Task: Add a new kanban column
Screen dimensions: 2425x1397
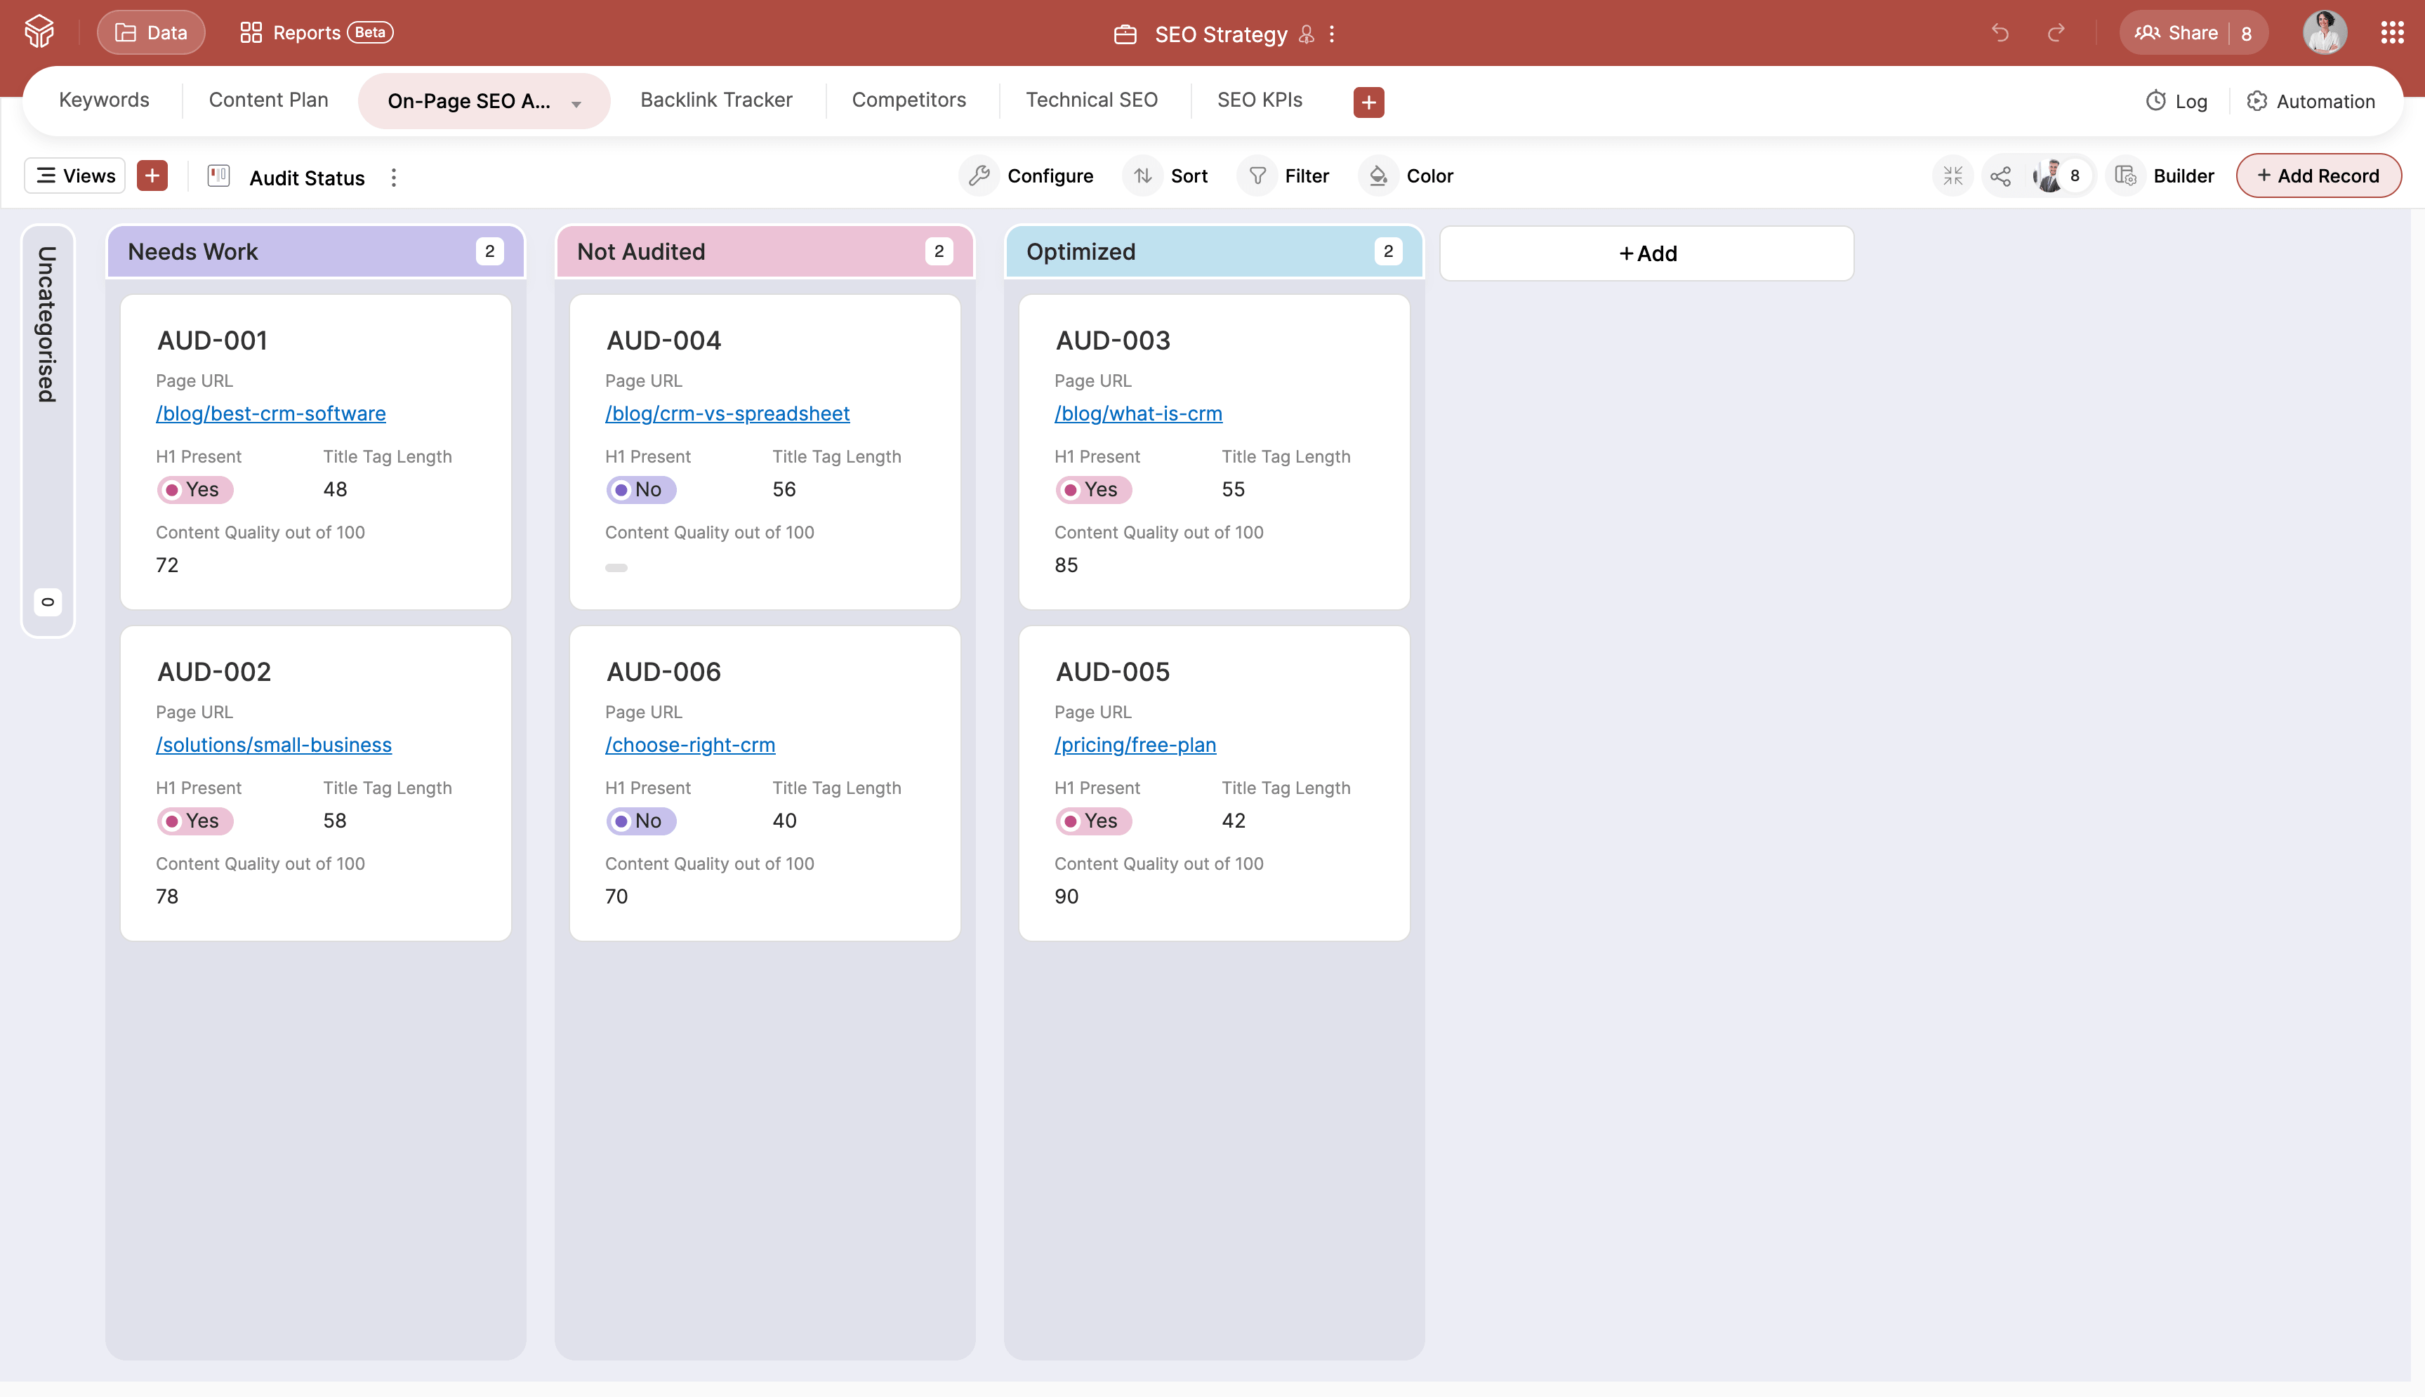Action: coord(1647,253)
